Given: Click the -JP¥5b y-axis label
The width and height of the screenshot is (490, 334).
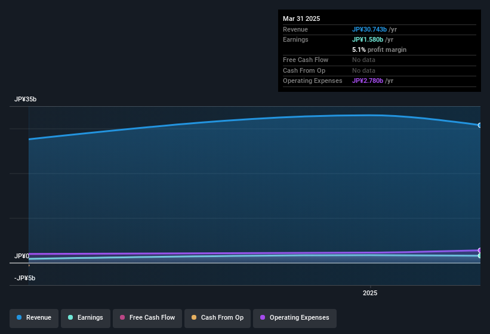Looking at the screenshot, I should pyautogui.click(x=24, y=278).
